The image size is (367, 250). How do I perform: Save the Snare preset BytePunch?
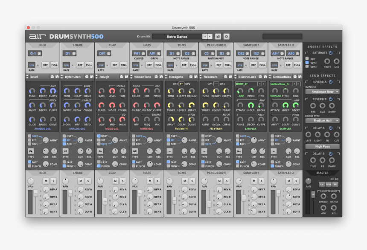tap(92, 77)
